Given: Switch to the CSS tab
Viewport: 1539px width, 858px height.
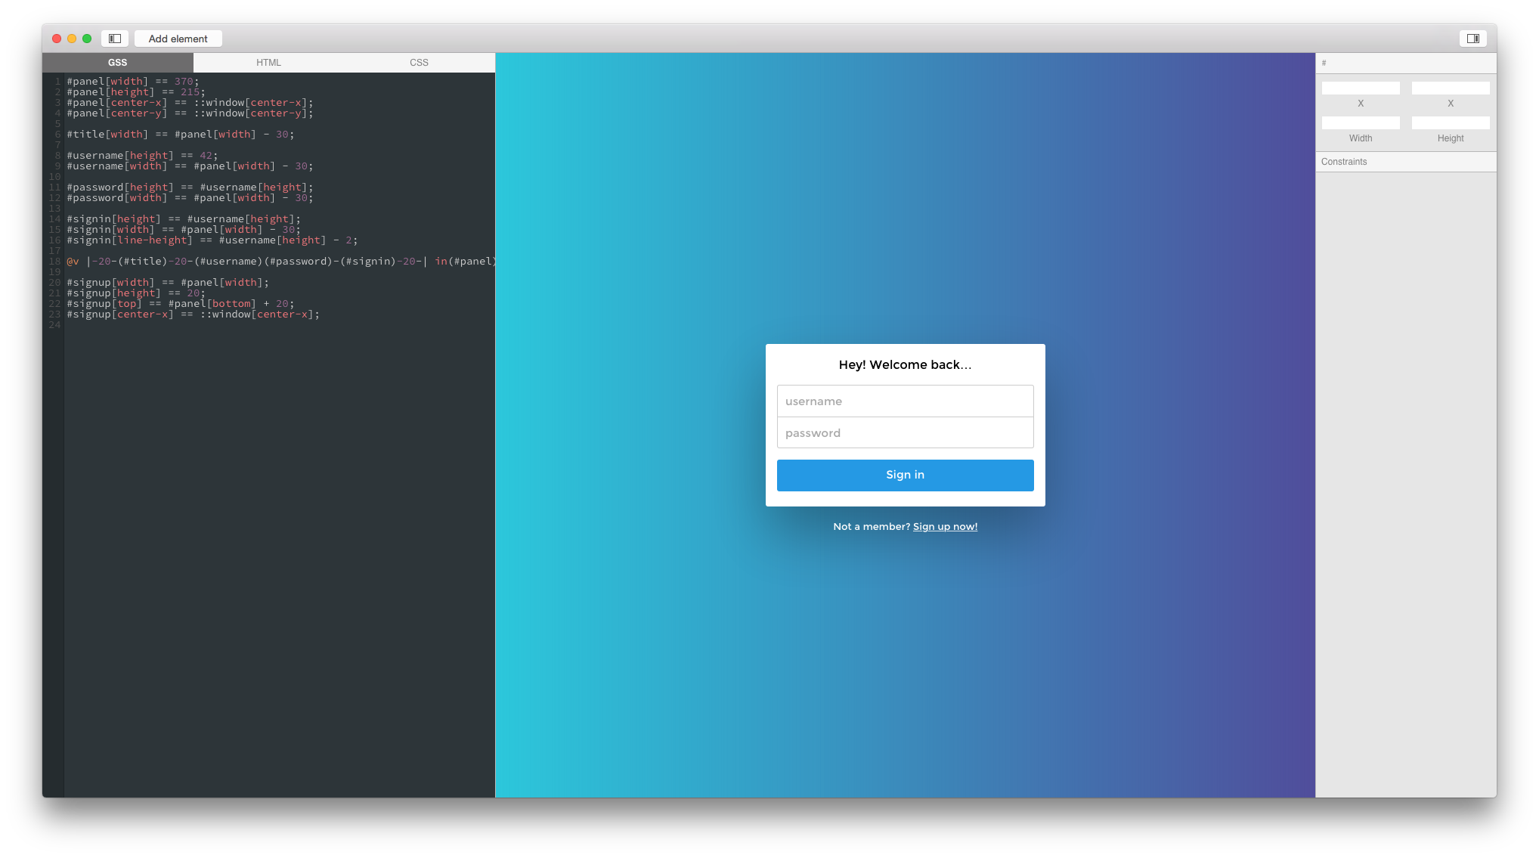Looking at the screenshot, I should (x=419, y=63).
